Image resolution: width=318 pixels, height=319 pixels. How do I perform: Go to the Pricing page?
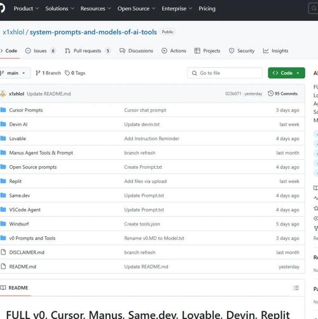(x=207, y=8)
